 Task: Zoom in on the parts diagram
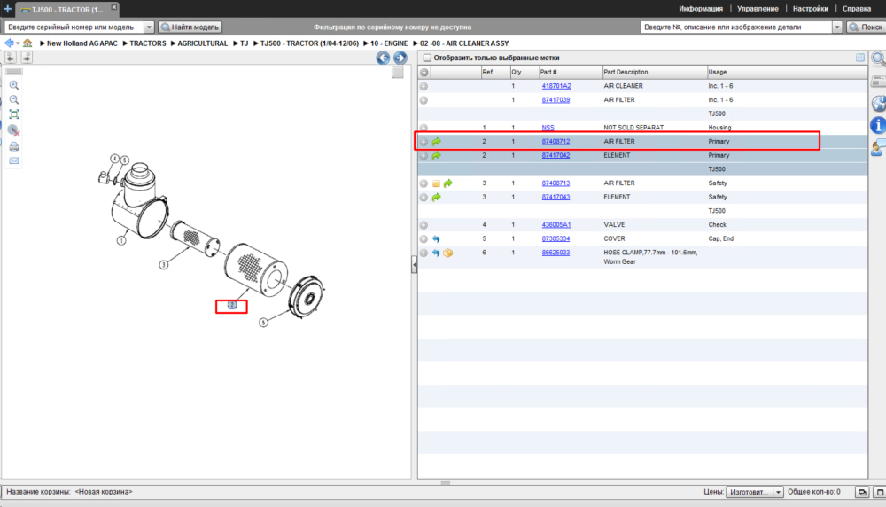pyautogui.click(x=14, y=85)
